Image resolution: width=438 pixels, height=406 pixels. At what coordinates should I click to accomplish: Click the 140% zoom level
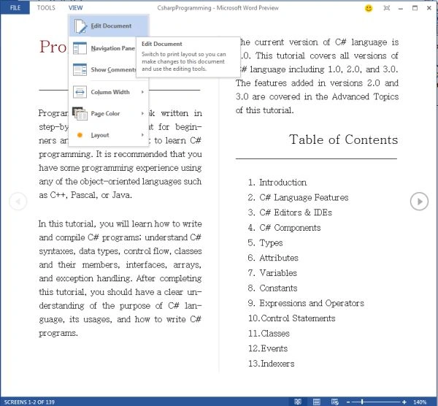point(420,402)
